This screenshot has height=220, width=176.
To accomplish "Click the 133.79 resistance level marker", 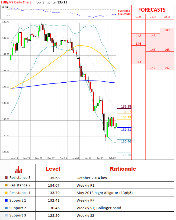I will tap(126, 117).
